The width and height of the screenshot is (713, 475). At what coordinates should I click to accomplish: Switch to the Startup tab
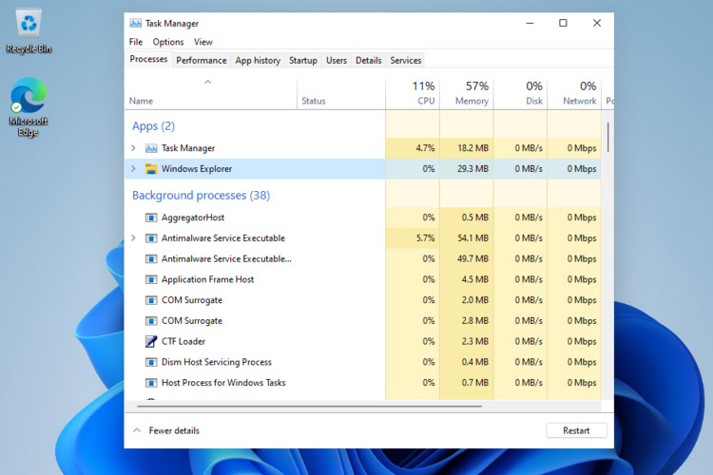[303, 61]
